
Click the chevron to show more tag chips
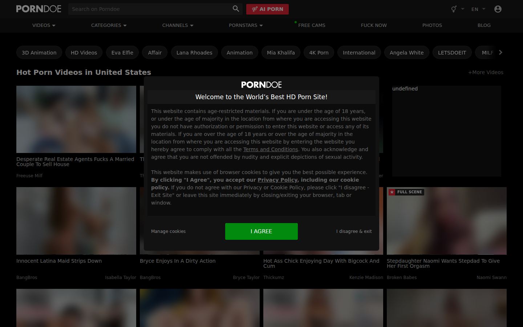(500, 52)
